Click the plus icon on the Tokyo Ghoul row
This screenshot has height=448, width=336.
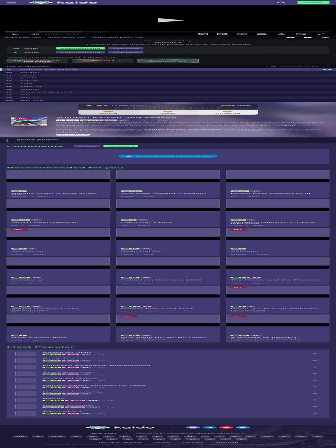point(315,413)
